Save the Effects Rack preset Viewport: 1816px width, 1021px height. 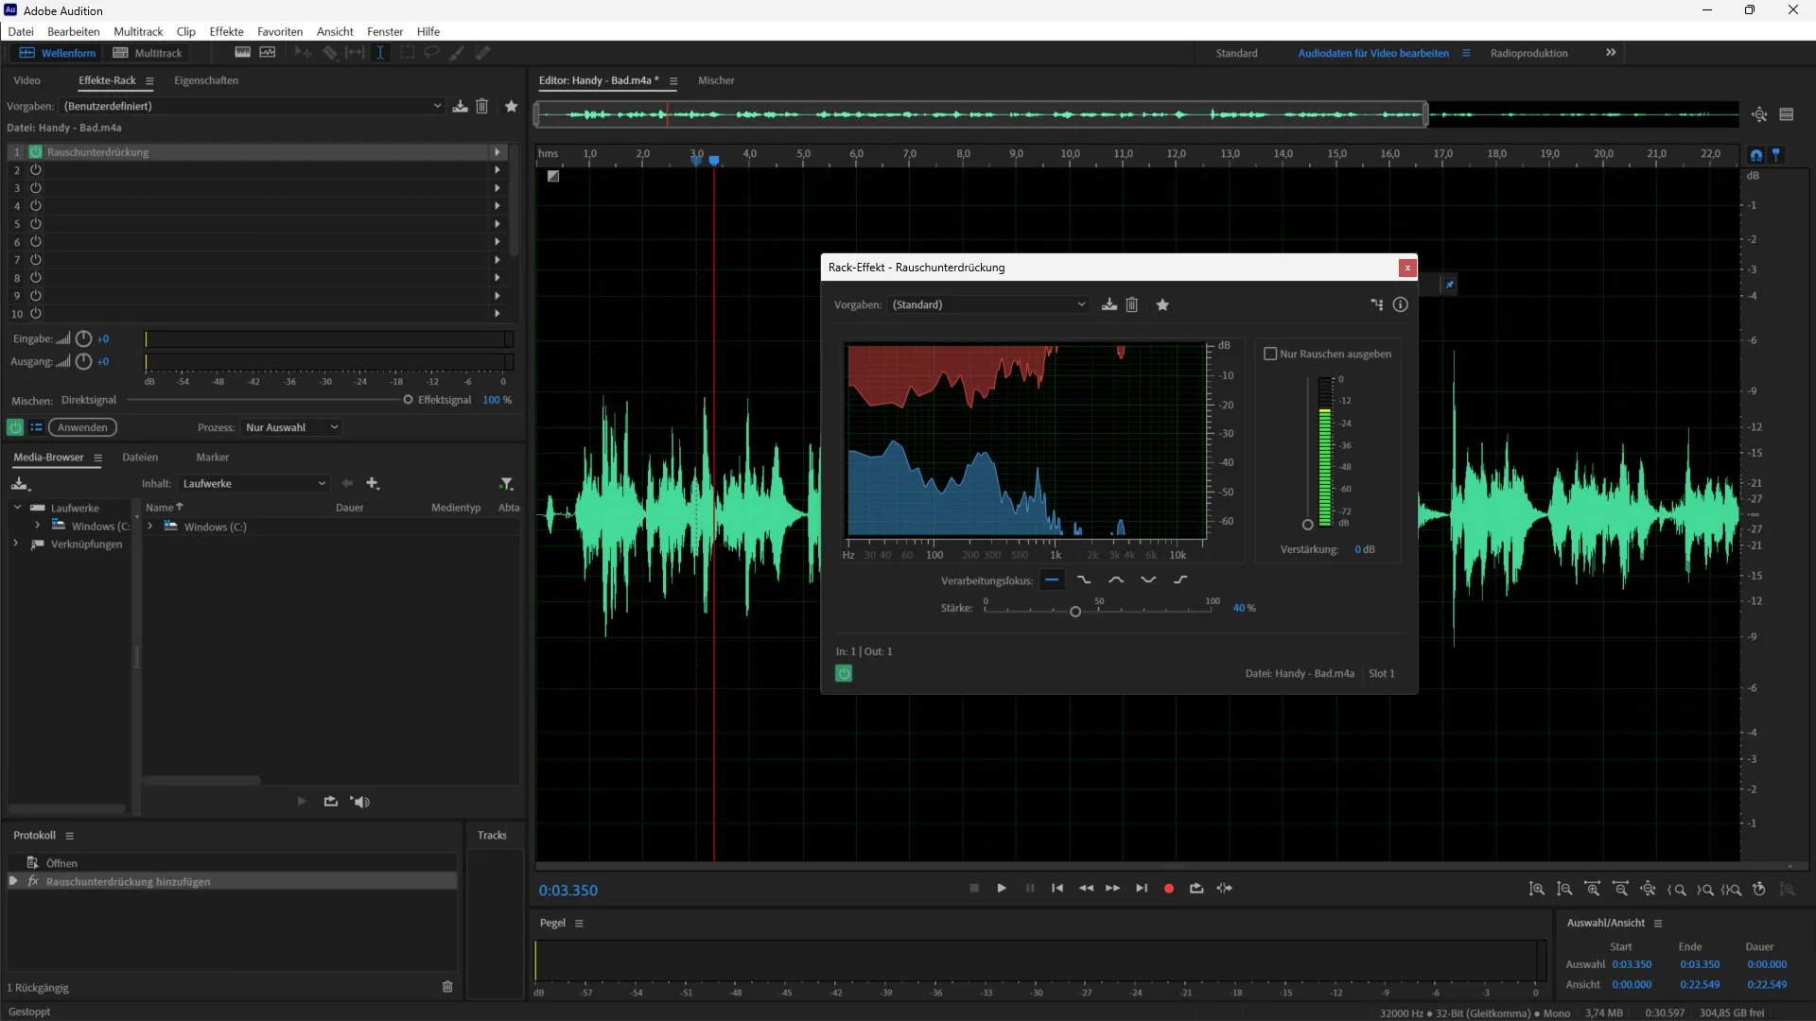tap(460, 106)
